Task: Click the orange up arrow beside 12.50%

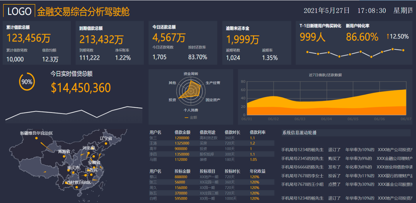Action: click(388, 36)
